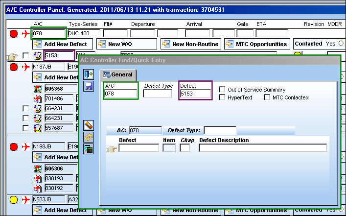Click the red status circle for N187JB
This screenshot has width=346, height=216.
tap(14, 67)
